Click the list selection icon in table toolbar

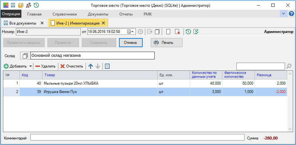pos(107,66)
